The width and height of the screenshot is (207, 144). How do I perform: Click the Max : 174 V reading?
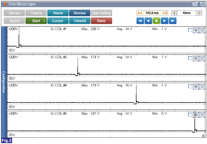click(x=90, y=57)
